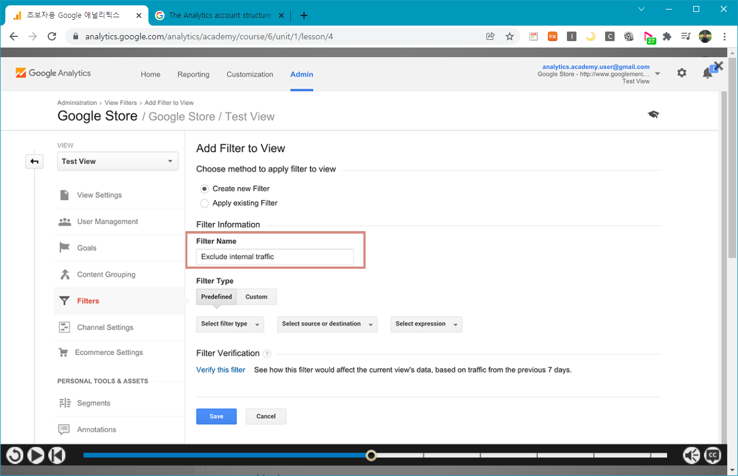
Task: Click the Filters funnel icon
Action: (64, 301)
